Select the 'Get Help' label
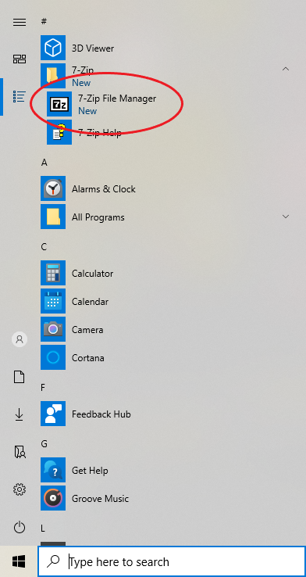306x577 pixels. pos(90,471)
